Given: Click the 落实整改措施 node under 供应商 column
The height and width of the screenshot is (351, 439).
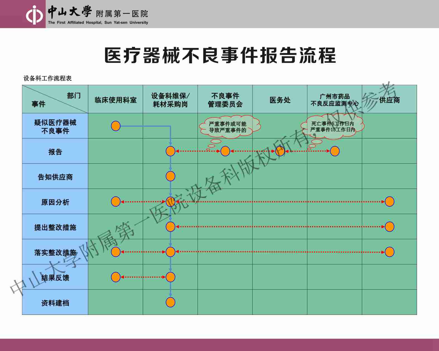Looking at the screenshot, I should coord(390,252).
